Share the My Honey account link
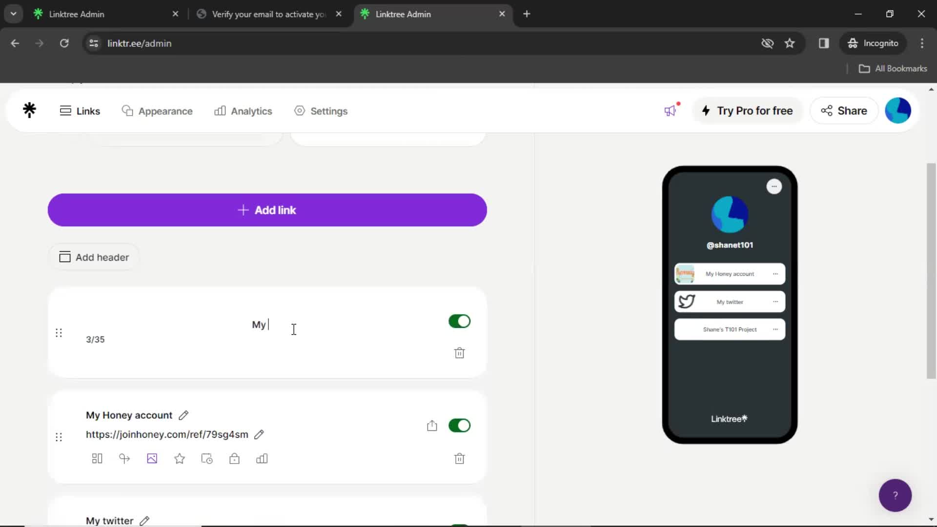This screenshot has height=527, width=937. tap(432, 426)
